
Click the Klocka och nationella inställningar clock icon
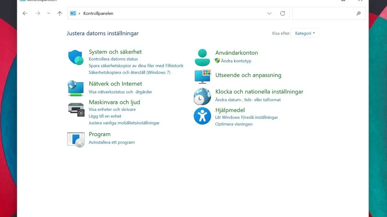pos(202,96)
